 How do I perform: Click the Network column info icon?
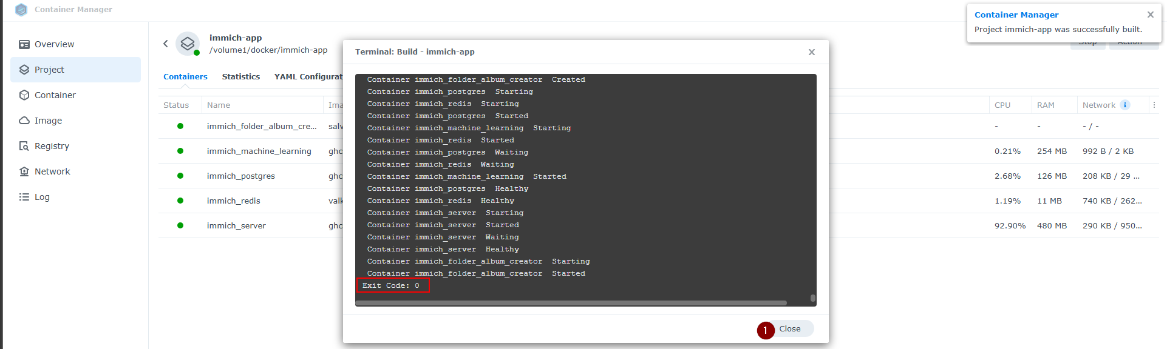coord(1124,105)
